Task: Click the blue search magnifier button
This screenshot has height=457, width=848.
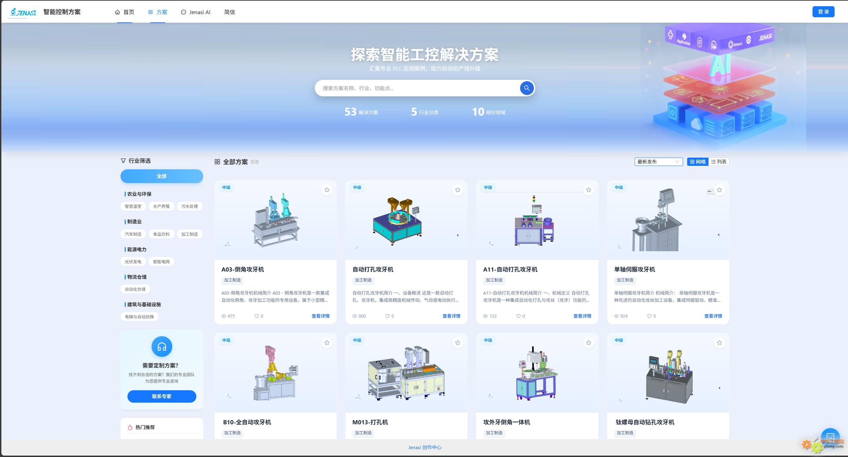Action: [527, 88]
